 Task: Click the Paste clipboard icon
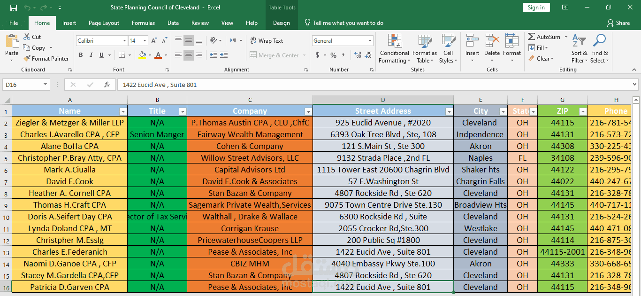pos(12,41)
